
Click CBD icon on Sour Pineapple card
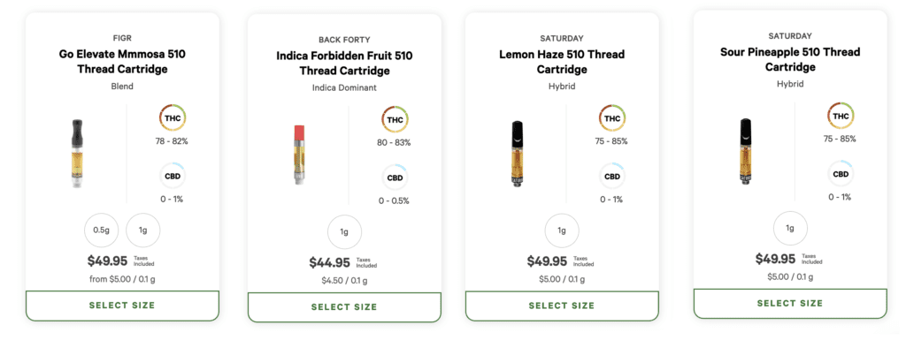[x=841, y=173]
